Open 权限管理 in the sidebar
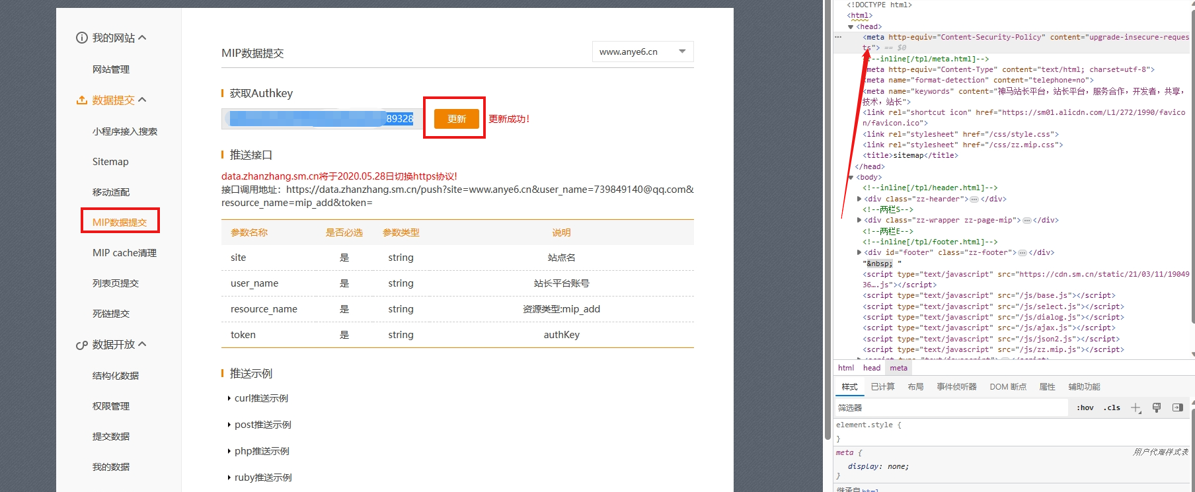Image resolution: width=1195 pixels, height=492 pixels. click(111, 406)
